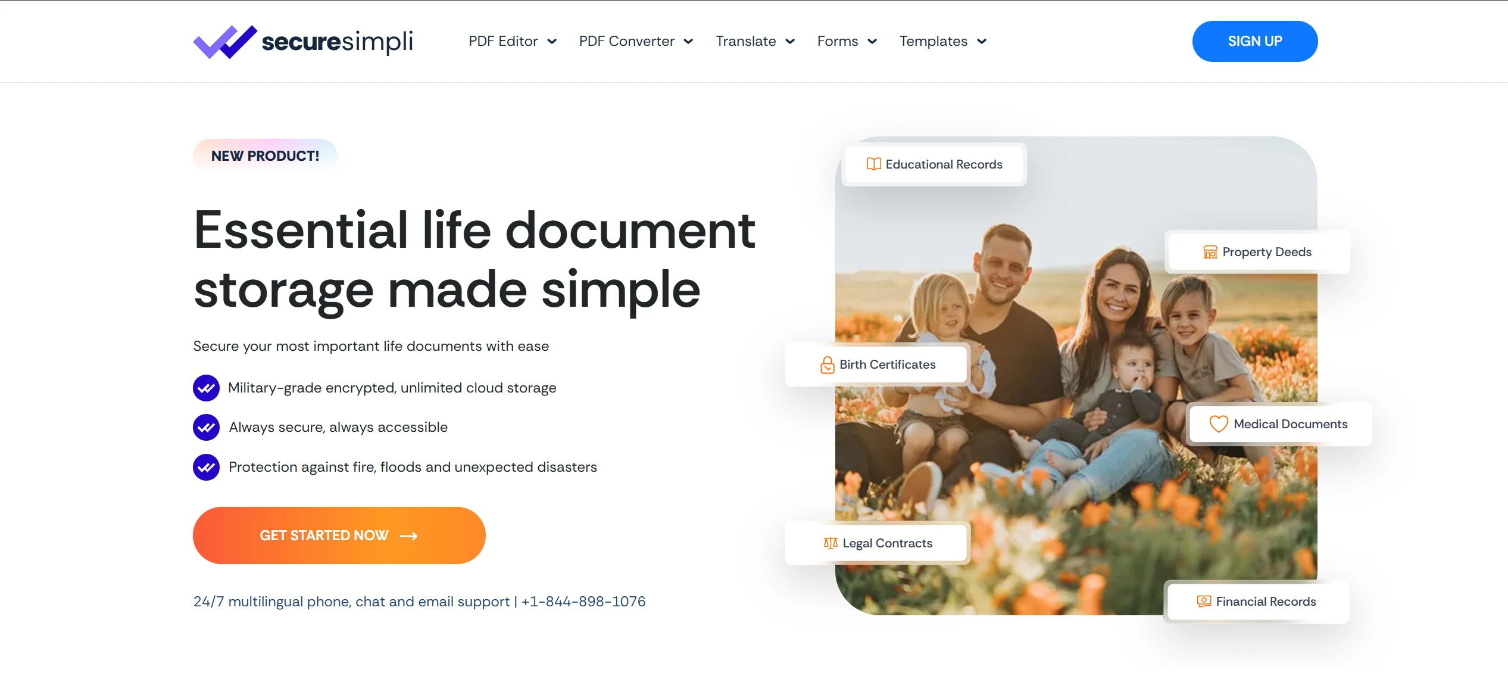The height and width of the screenshot is (679, 1508).
Task: Click the securesimpli checkmark logo
Action: pyautogui.click(x=225, y=42)
